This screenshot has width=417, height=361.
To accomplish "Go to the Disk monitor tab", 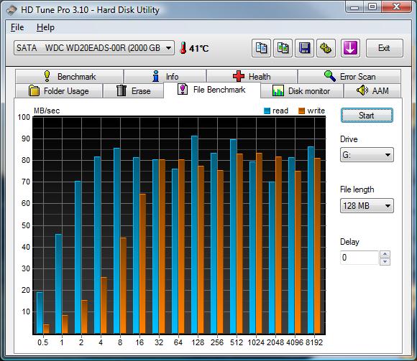I will coord(301,90).
